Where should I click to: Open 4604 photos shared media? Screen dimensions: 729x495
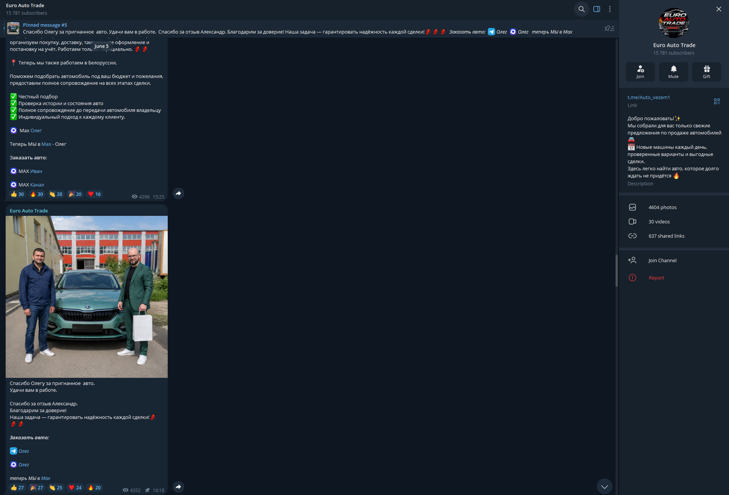pyautogui.click(x=674, y=207)
